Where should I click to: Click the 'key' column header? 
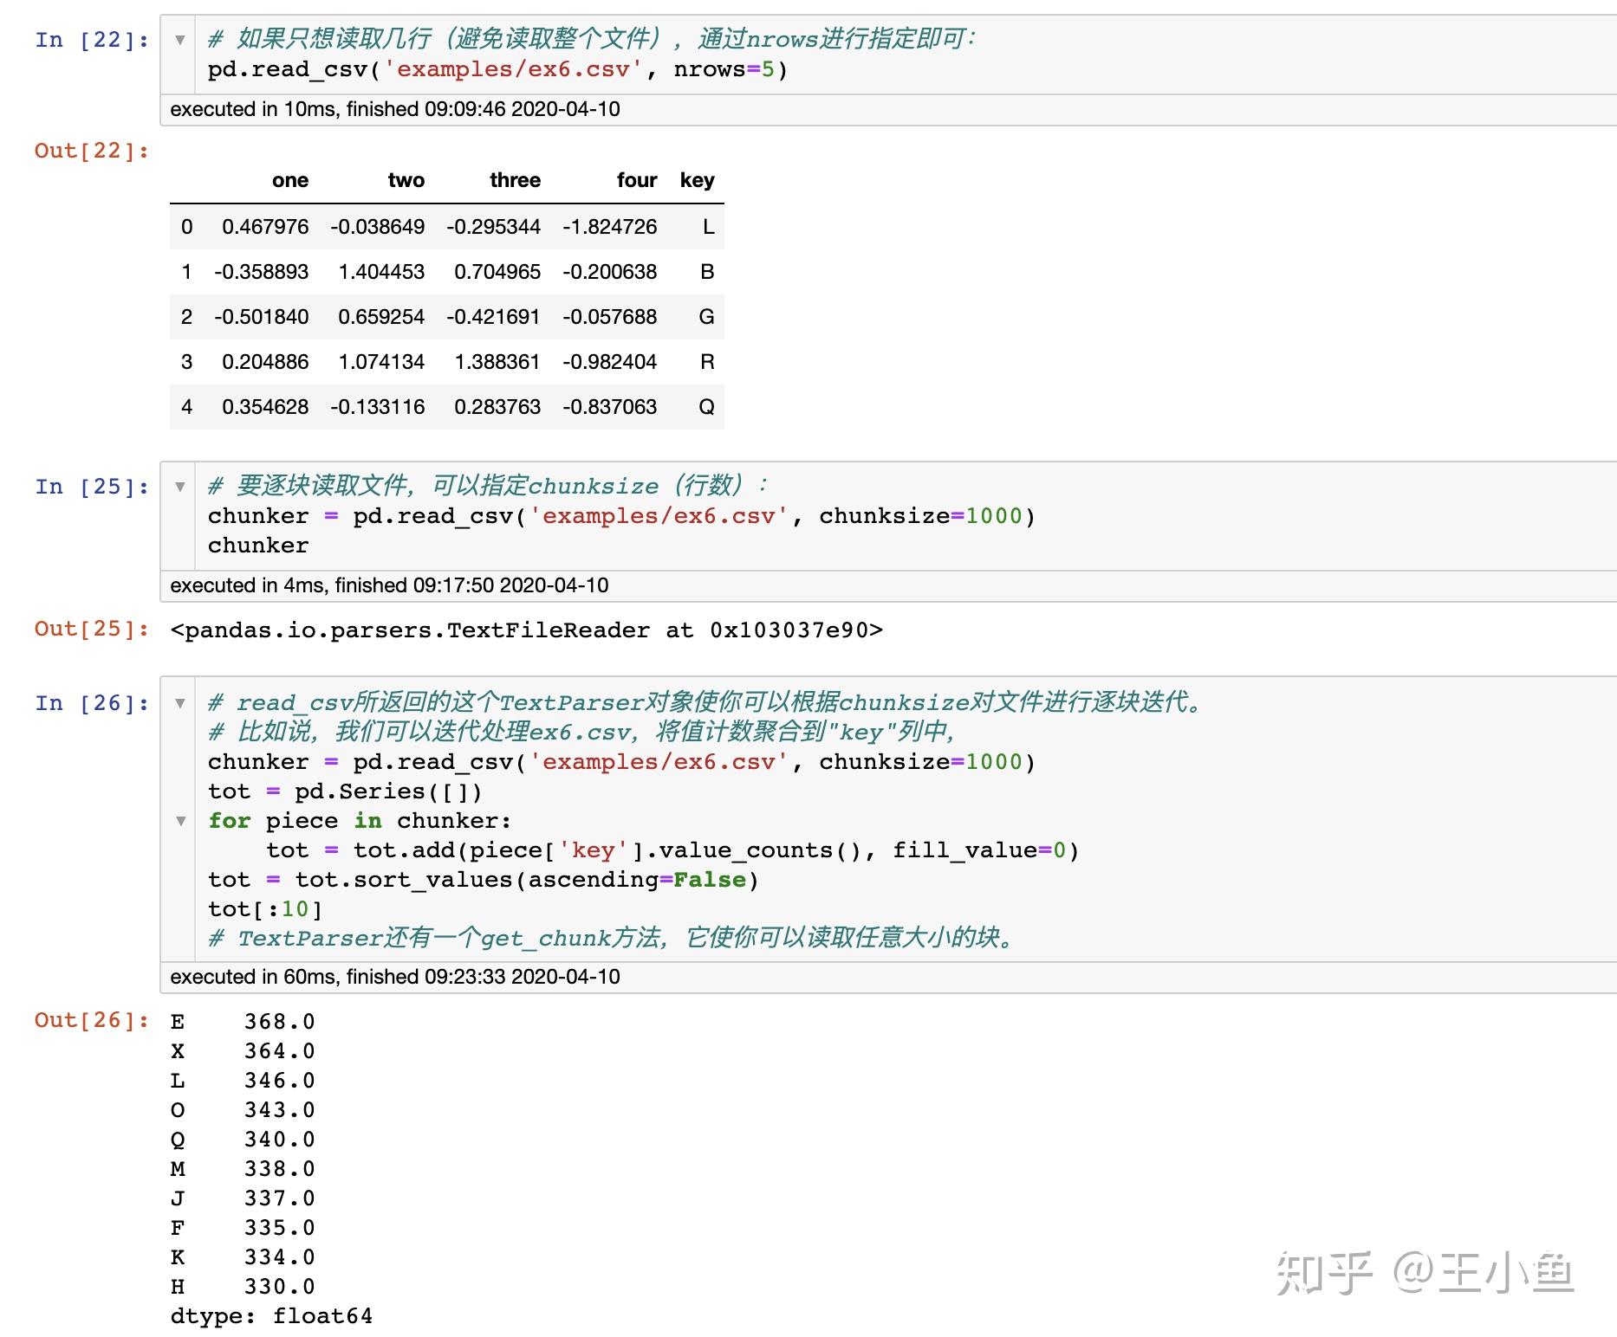(x=698, y=180)
